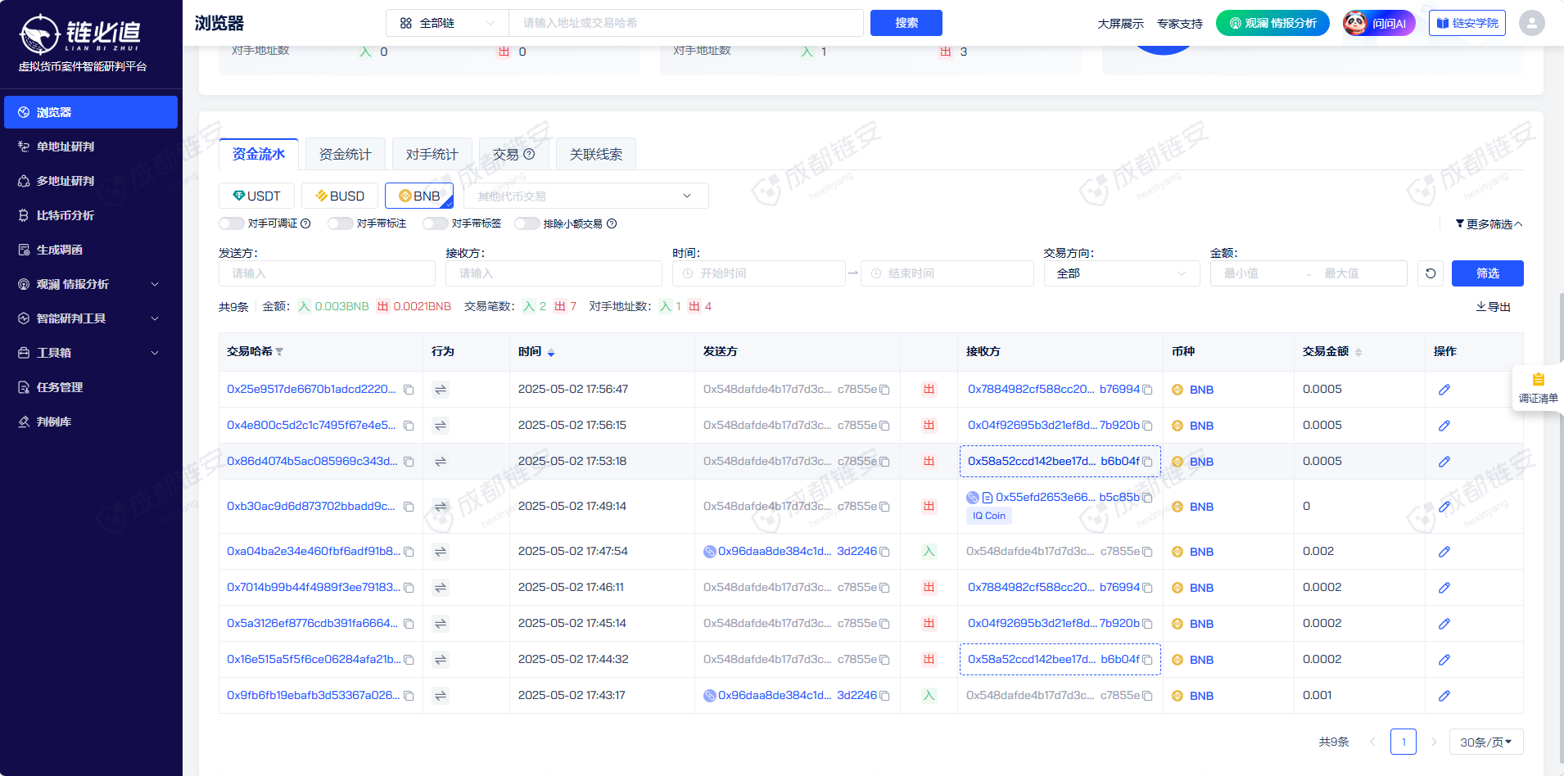Image resolution: width=1564 pixels, height=776 pixels.
Task: Click the user avatar icon
Action: coord(1531,23)
